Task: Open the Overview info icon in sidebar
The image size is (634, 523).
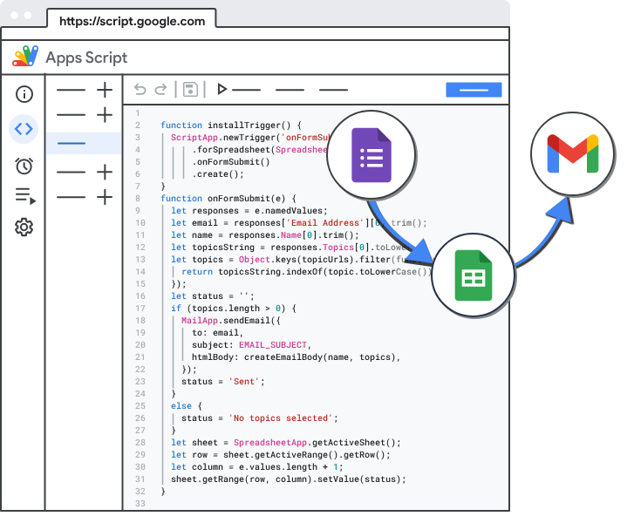Action: point(24,93)
